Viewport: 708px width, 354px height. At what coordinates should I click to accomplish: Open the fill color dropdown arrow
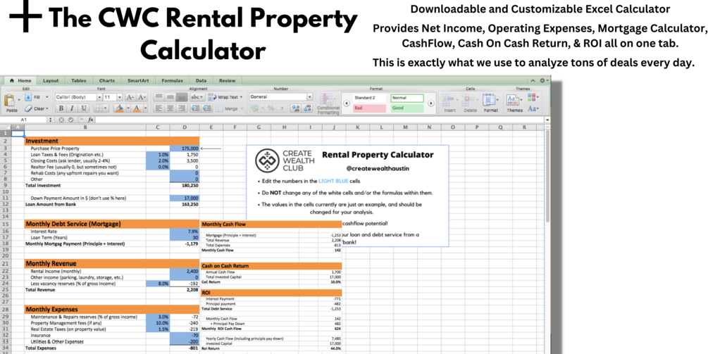128,108
